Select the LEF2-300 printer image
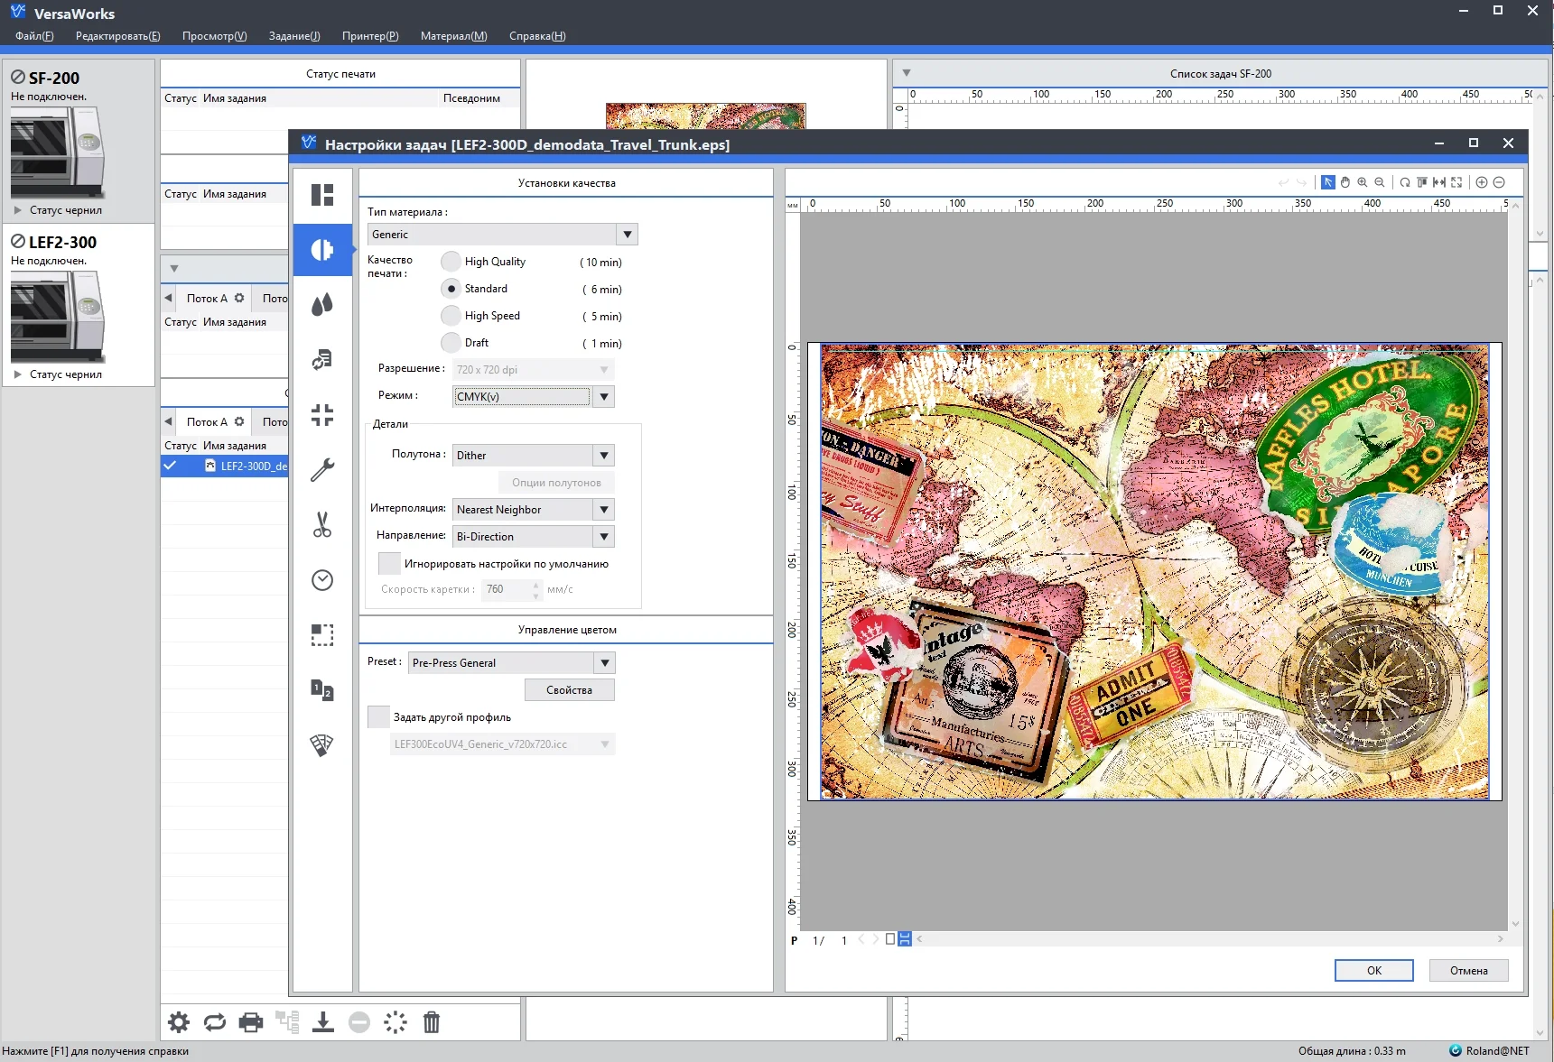 coord(58,316)
